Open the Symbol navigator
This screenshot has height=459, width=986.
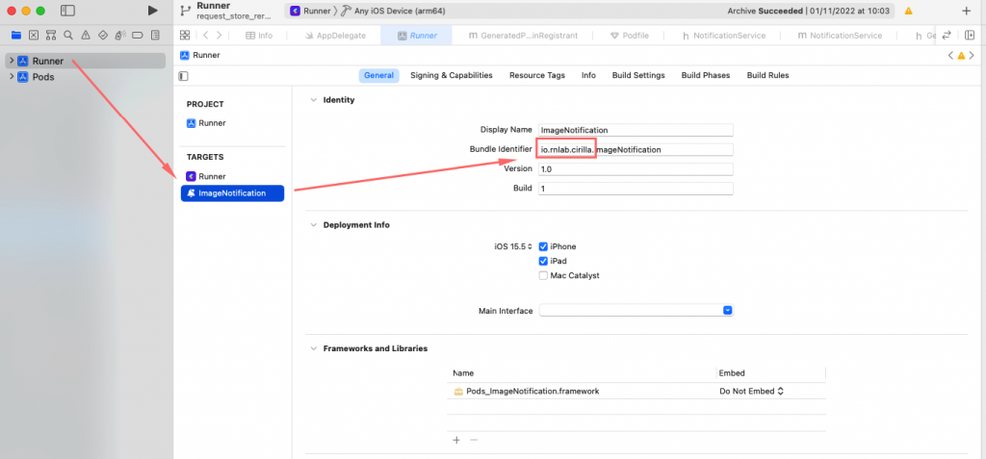(51, 36)
